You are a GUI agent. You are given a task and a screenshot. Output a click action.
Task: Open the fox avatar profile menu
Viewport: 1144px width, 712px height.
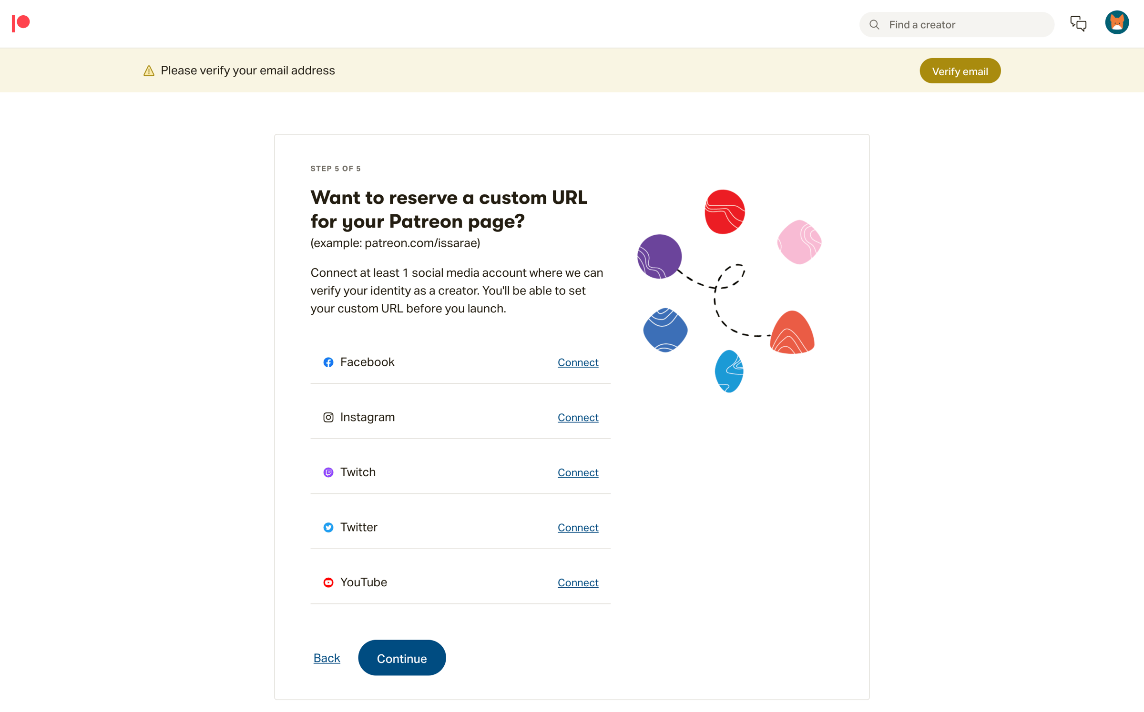(1117, 23)
